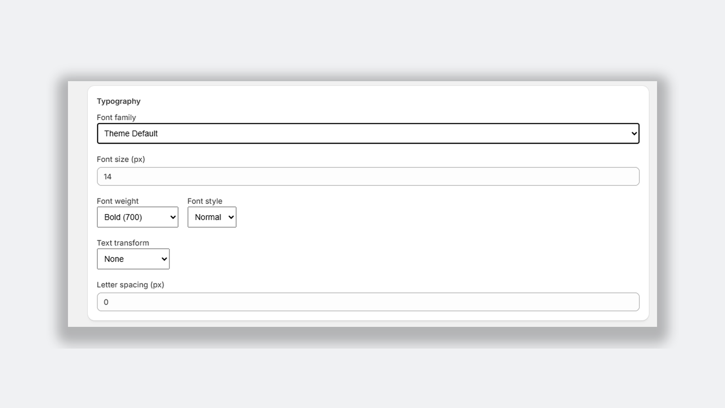
Task: Click the Font style label
Action: pyautogui.click(x=205, y=201)
